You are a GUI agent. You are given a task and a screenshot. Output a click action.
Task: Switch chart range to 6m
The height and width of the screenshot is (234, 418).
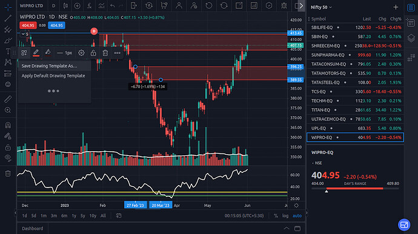pyautogui.click(x=64, y=216)
